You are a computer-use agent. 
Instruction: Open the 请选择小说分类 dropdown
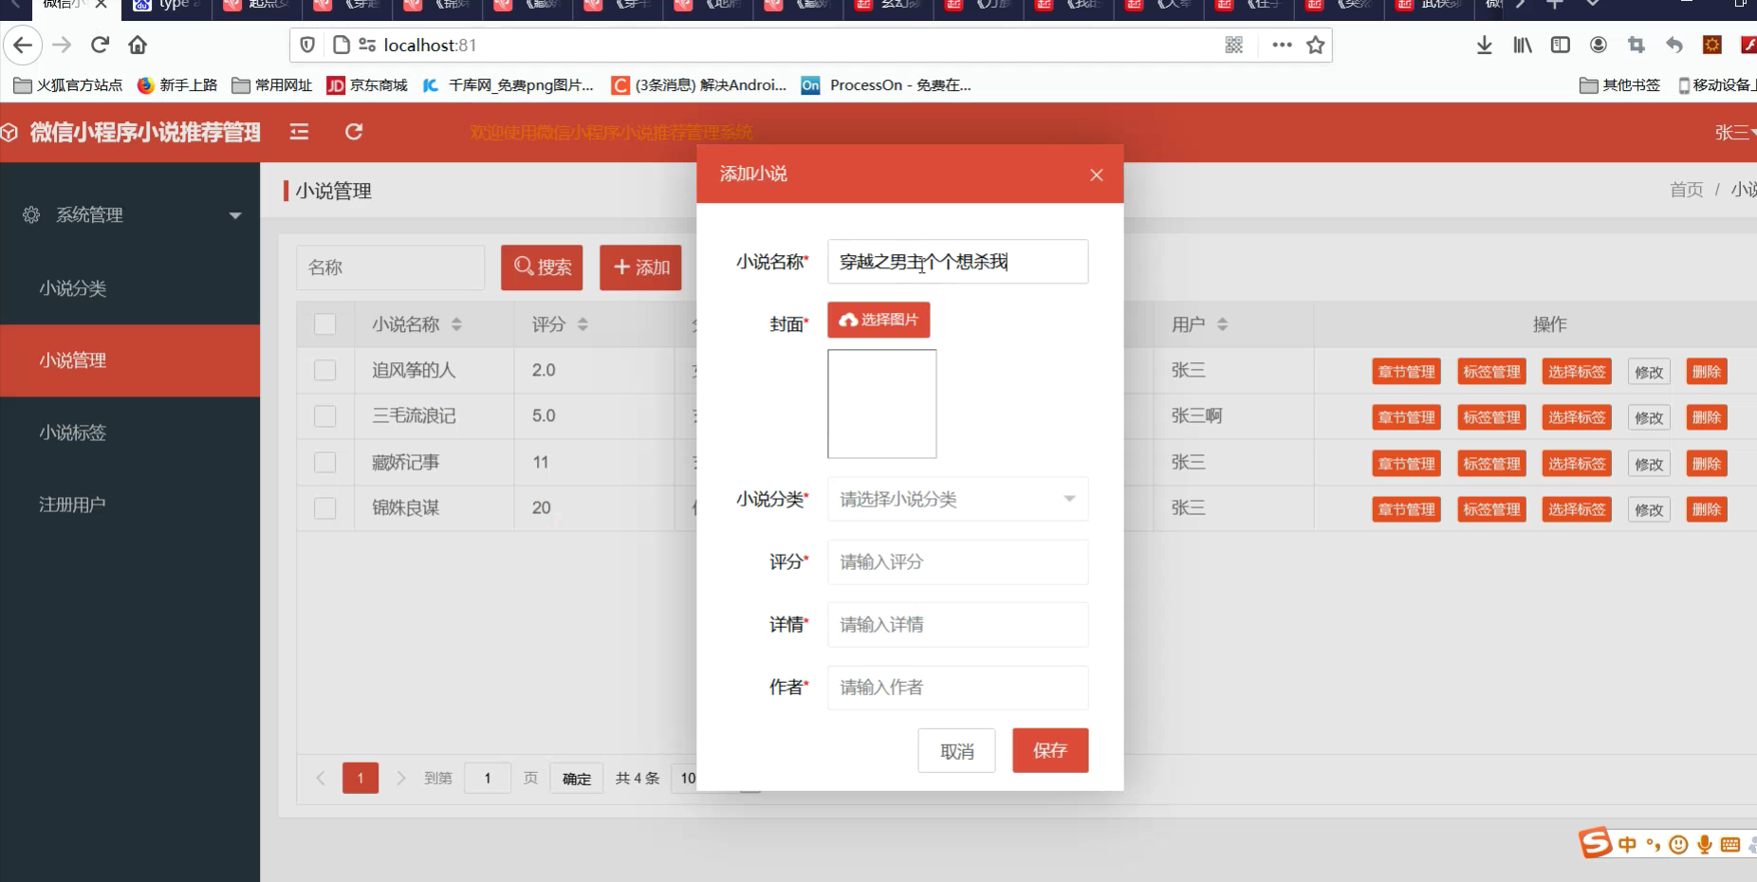[x=957, y=499]
